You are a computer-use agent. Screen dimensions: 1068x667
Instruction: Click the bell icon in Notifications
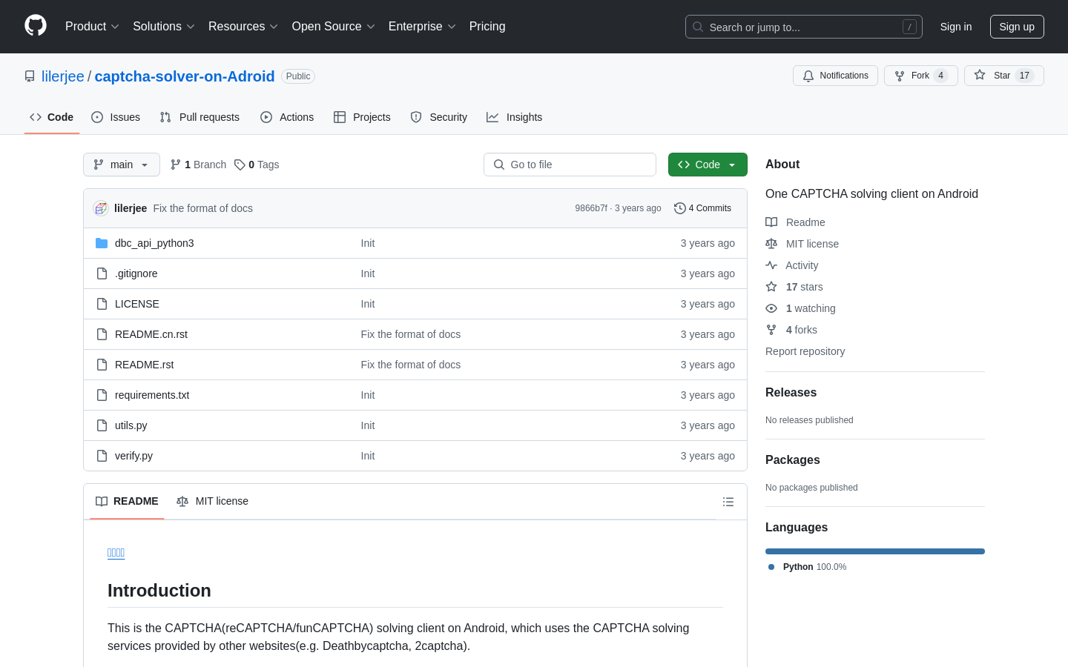pos(808,76)
